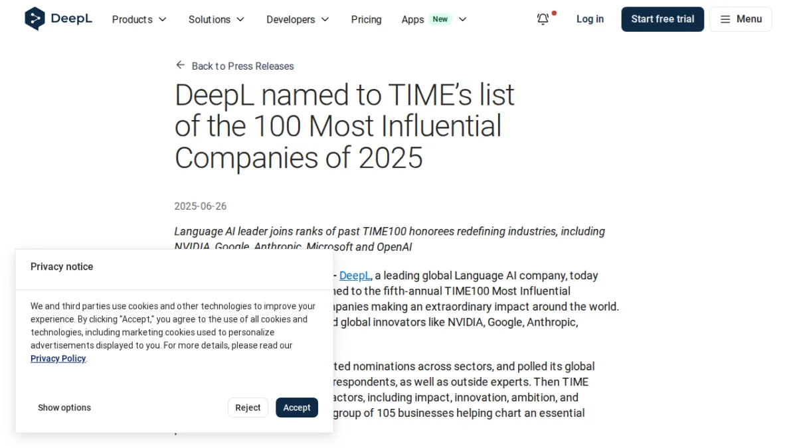Image resolution: width=797 pixels, height=448 pixels.
Task: Reject cookies in privacy notice
Action: pos(248,408)
